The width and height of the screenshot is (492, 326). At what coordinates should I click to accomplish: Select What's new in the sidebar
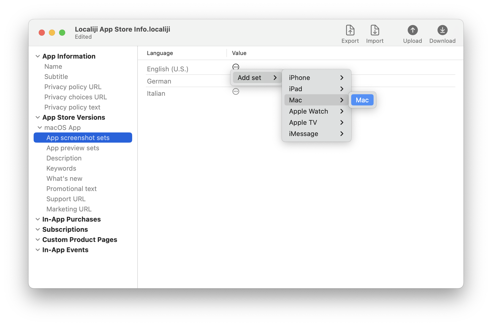[64, 179]
